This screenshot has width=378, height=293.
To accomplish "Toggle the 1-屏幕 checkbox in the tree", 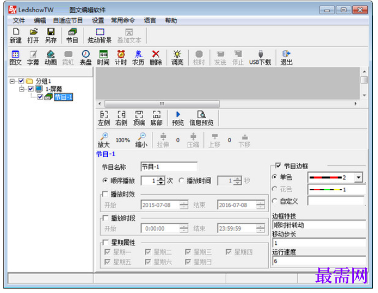I will (31, 89).
